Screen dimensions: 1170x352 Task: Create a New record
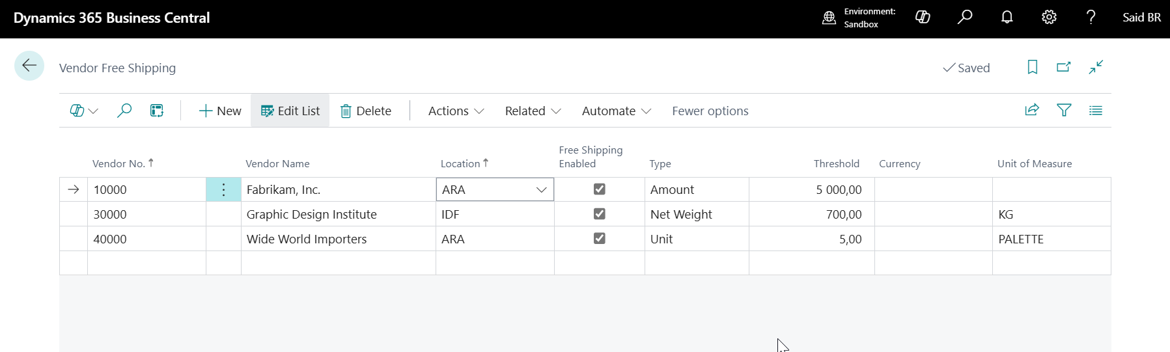click(x=220, y=111)
